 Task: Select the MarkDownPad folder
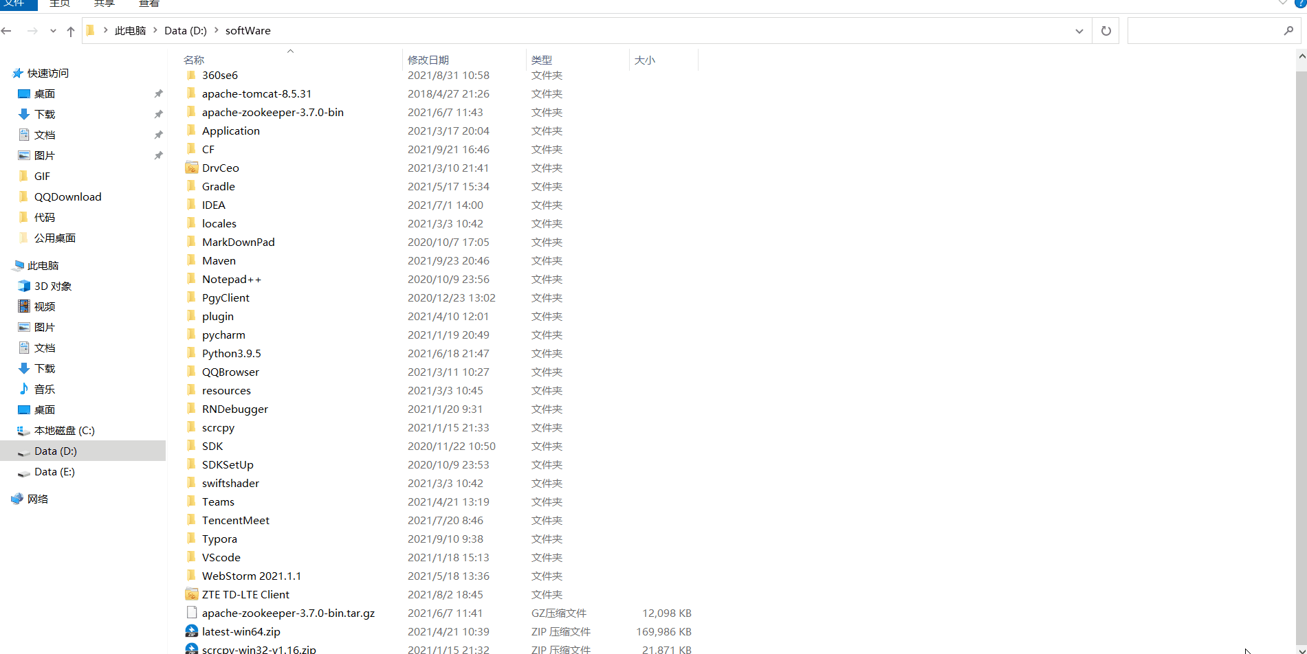point(238,243)
